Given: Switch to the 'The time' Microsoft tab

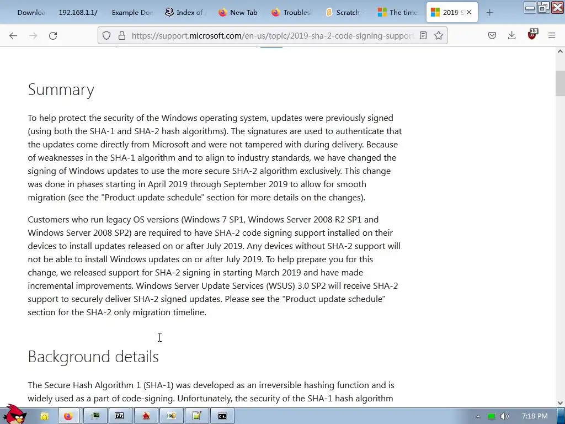Looking at the screenshot, I should [x=398, y=12].
